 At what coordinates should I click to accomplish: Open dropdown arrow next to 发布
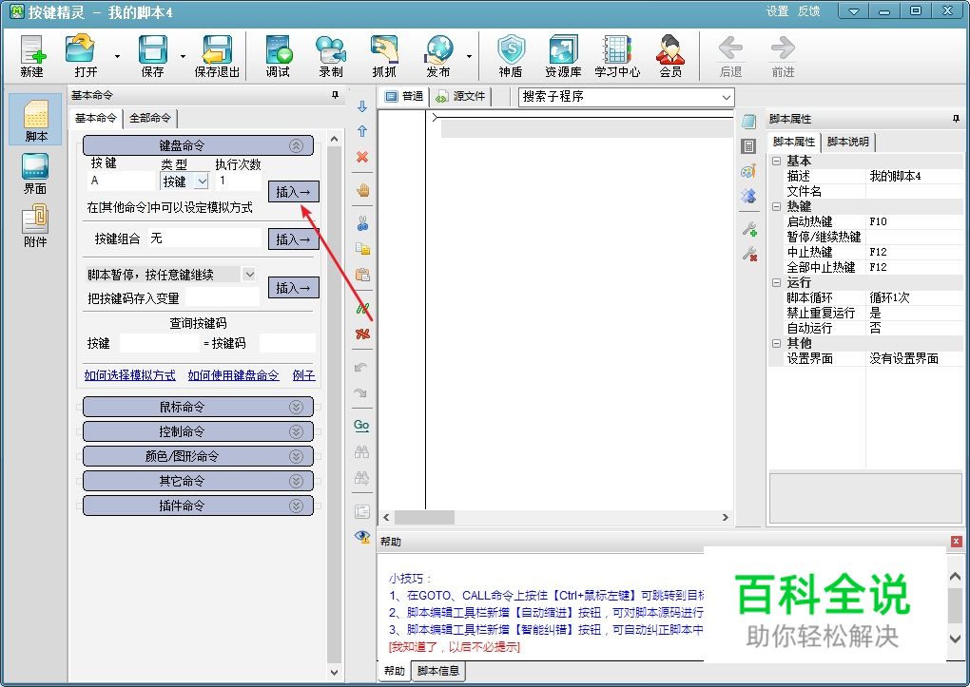pyautogui.click(x=469, y=56)
